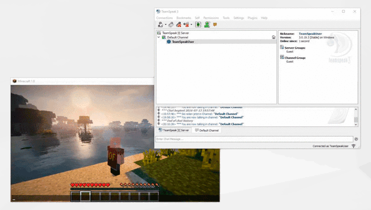Click the TeamSpeak 3 title bar logo icon

pos(158,11)
